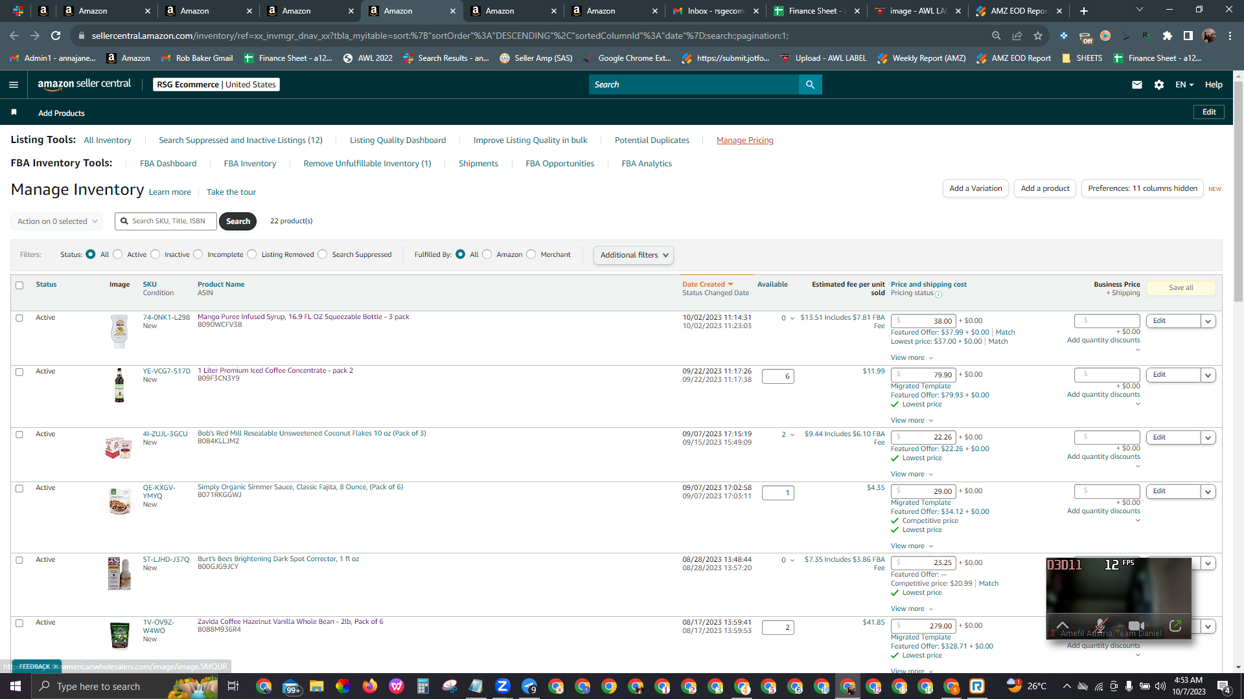The image size is (1244, 699).
Task: Check the Mango Puree Infused Syrup row
Action: coord(19,318)
